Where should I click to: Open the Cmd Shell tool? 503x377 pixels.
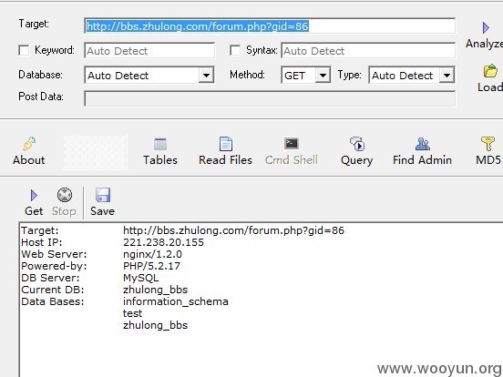click(x=292, y=151)
